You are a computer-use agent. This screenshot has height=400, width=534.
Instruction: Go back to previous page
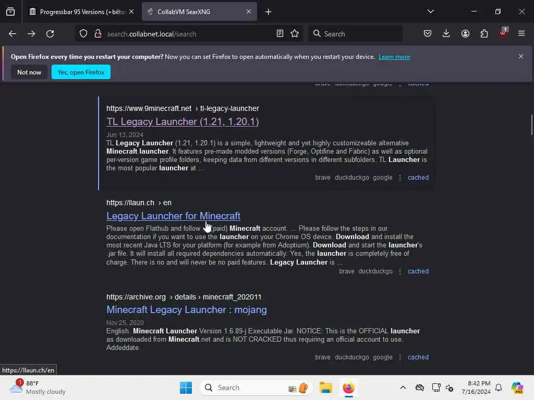point(13,34)
